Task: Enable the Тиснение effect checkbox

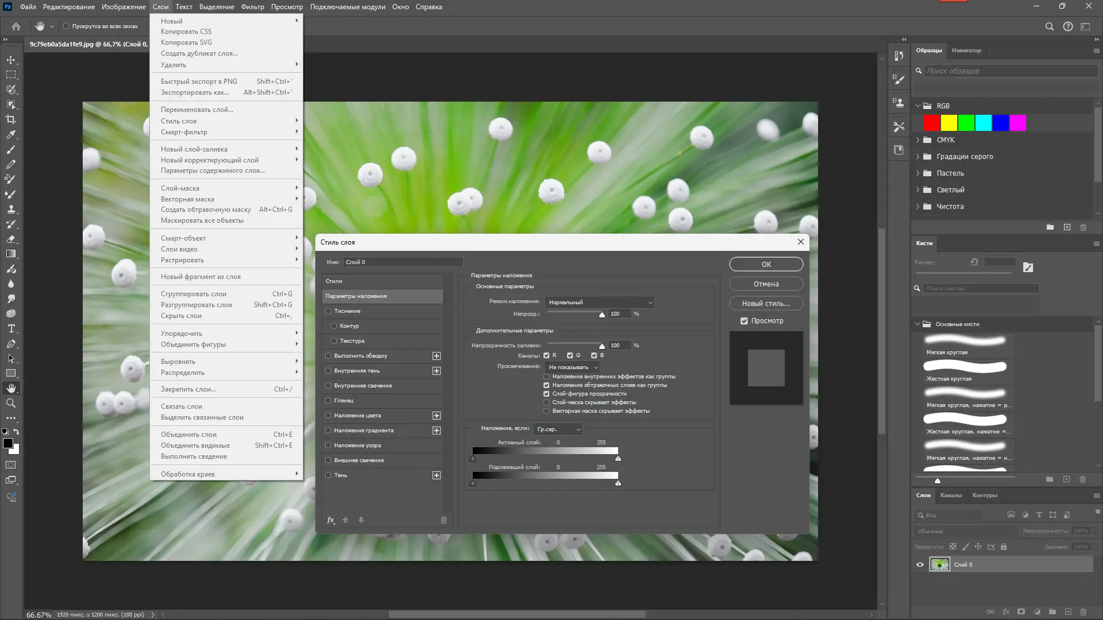Action: (329, 311)
